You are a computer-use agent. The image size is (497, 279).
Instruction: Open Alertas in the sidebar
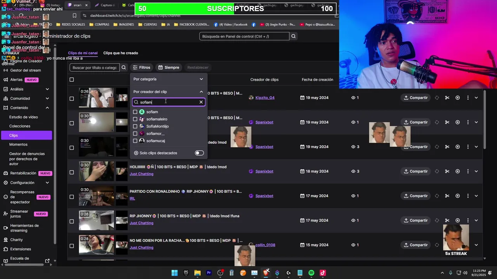click(x=16, y=79)
